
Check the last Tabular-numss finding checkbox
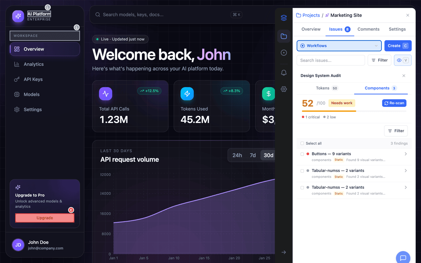(x=302, y=187)
